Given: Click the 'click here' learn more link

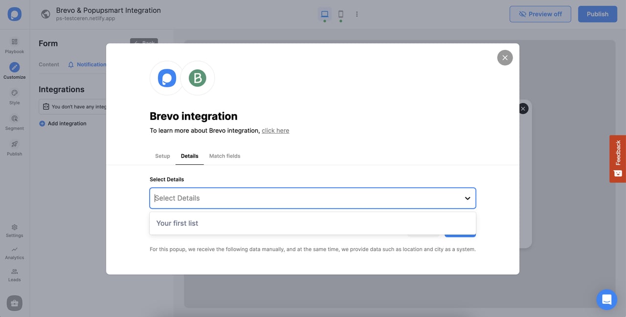Looking at the screenshot, I should coord(275,130).
